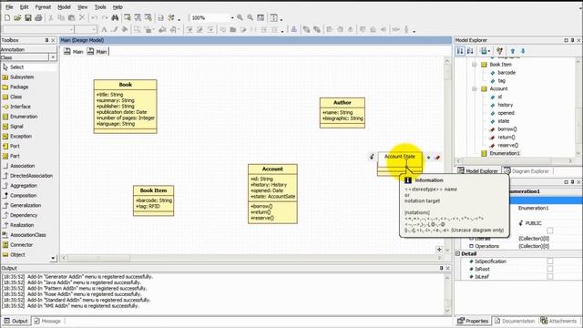Image resolution: width=583 pixels, height=328 pixels.
Task: Collapse the Book Item tree node
Action: tap(475, 65)
